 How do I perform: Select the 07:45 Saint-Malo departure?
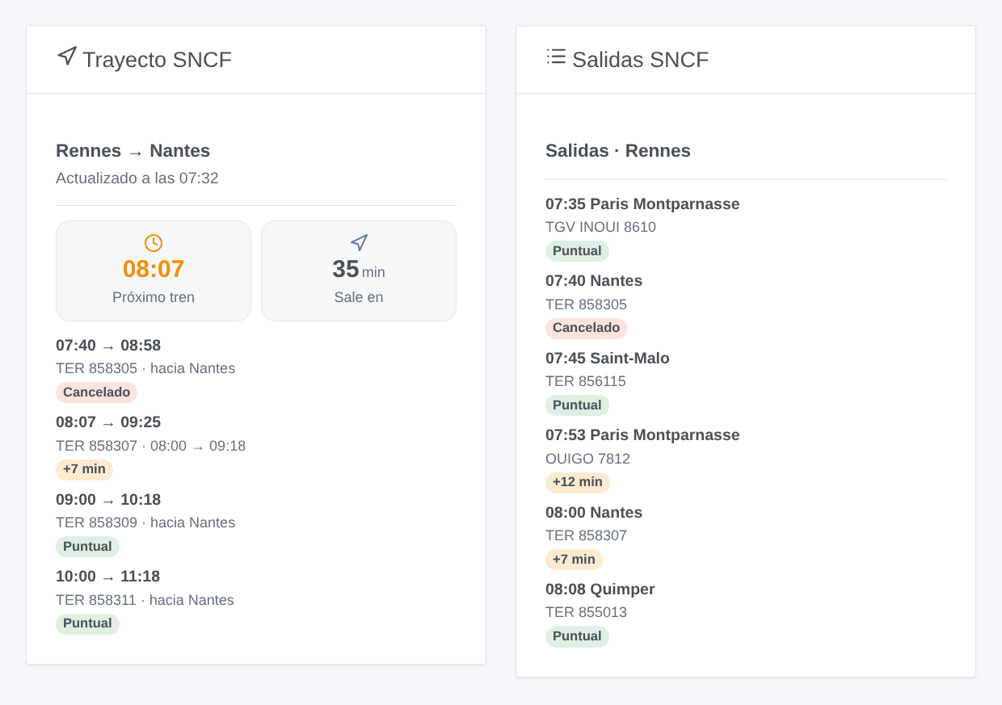pyautogui.click(x=608, y=359)
